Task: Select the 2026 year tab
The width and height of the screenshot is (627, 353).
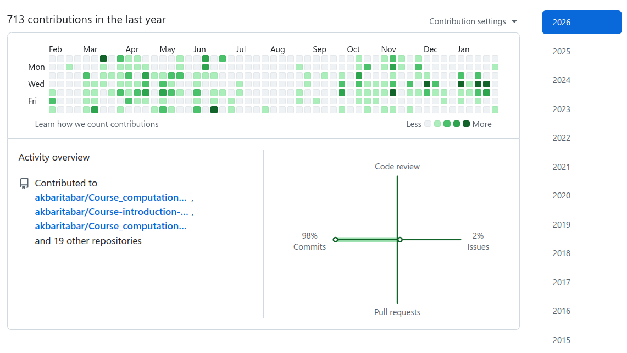Action: [x=581, y=23]
